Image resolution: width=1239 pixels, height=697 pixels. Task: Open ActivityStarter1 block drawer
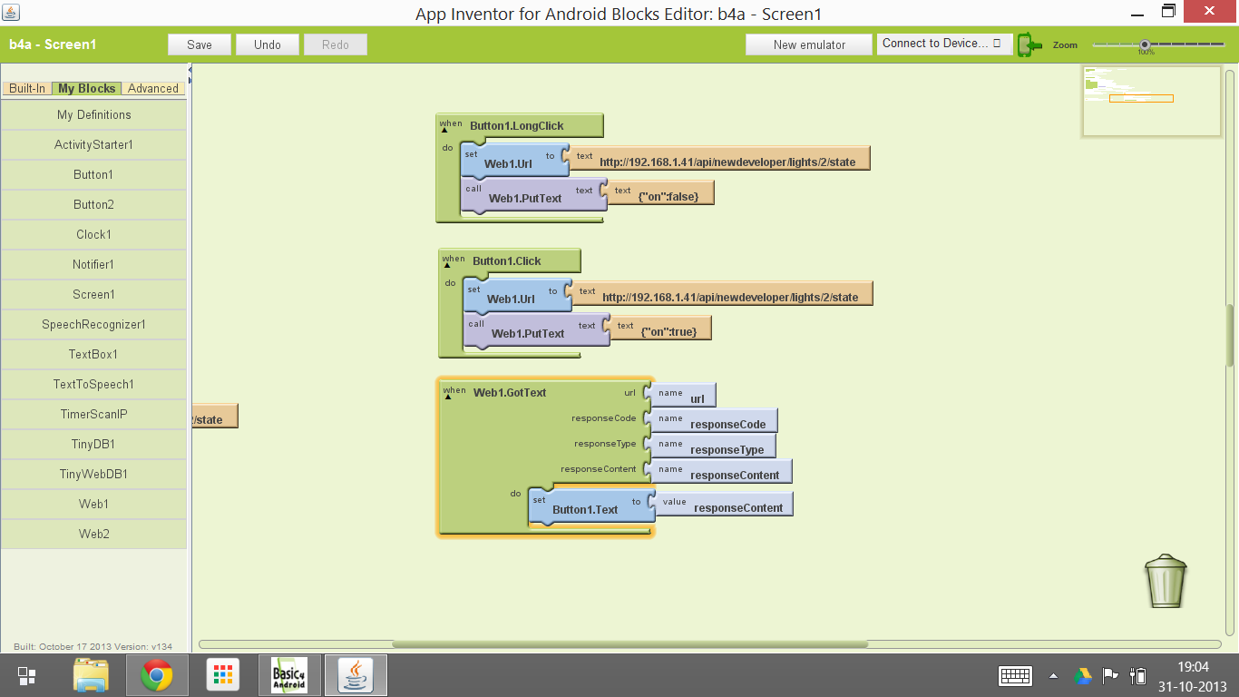[x=93, y=145]
